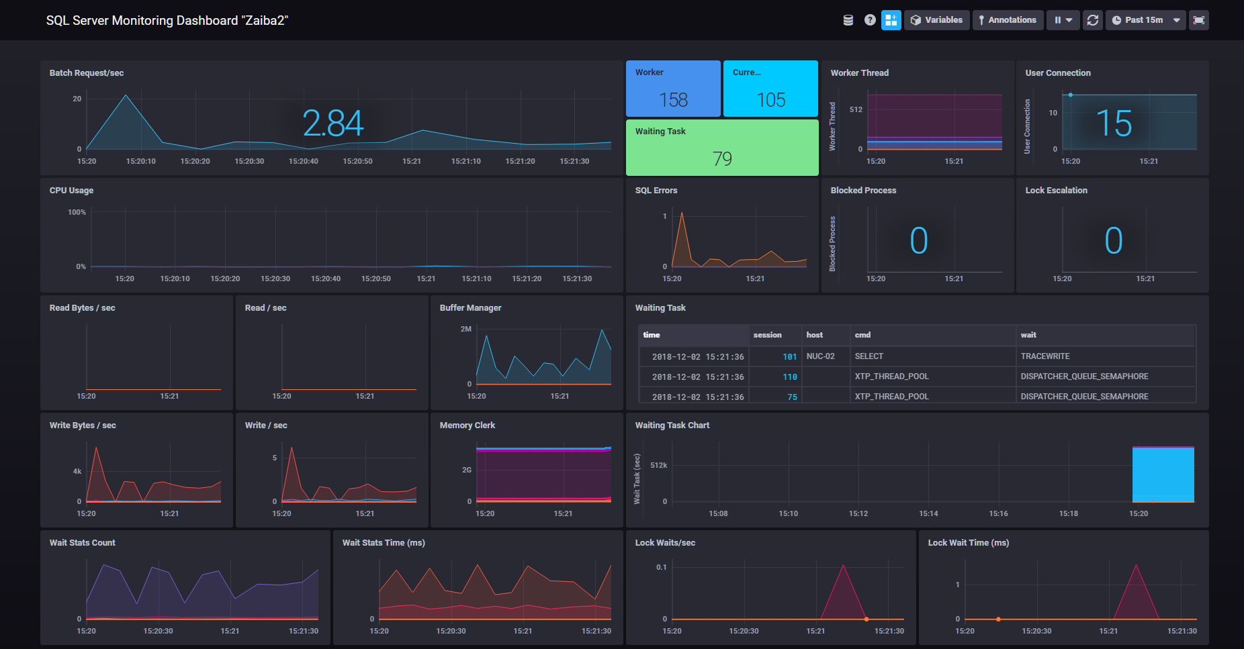The image size is (1244, 649).
Task: Click the SELECT cmd cell
Action: [x=869, y=356]
